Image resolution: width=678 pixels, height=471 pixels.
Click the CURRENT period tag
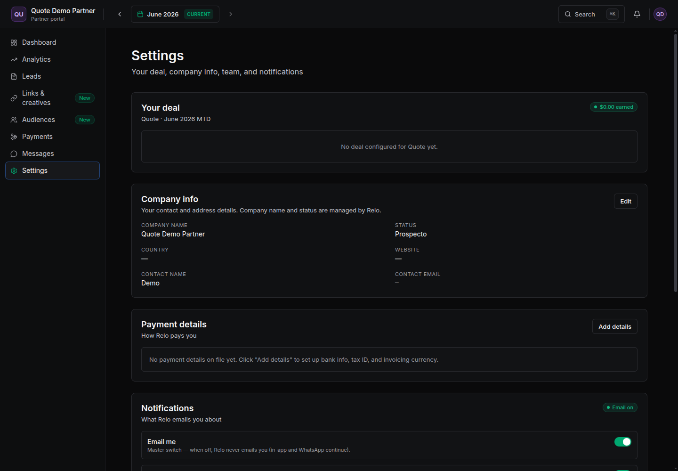(x=199, y=14)
